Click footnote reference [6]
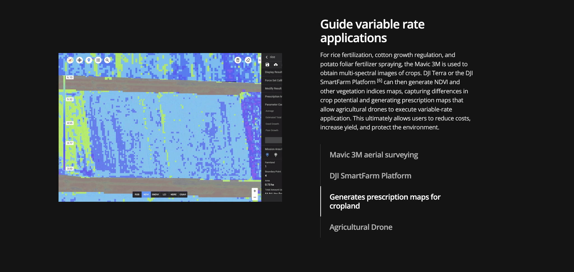Viewport: 574px width, 272px height. pos(379,81)
